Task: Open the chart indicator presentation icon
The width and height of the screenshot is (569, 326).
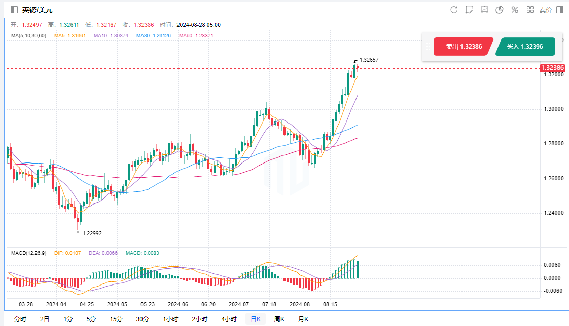Action: tap(484, 10)
